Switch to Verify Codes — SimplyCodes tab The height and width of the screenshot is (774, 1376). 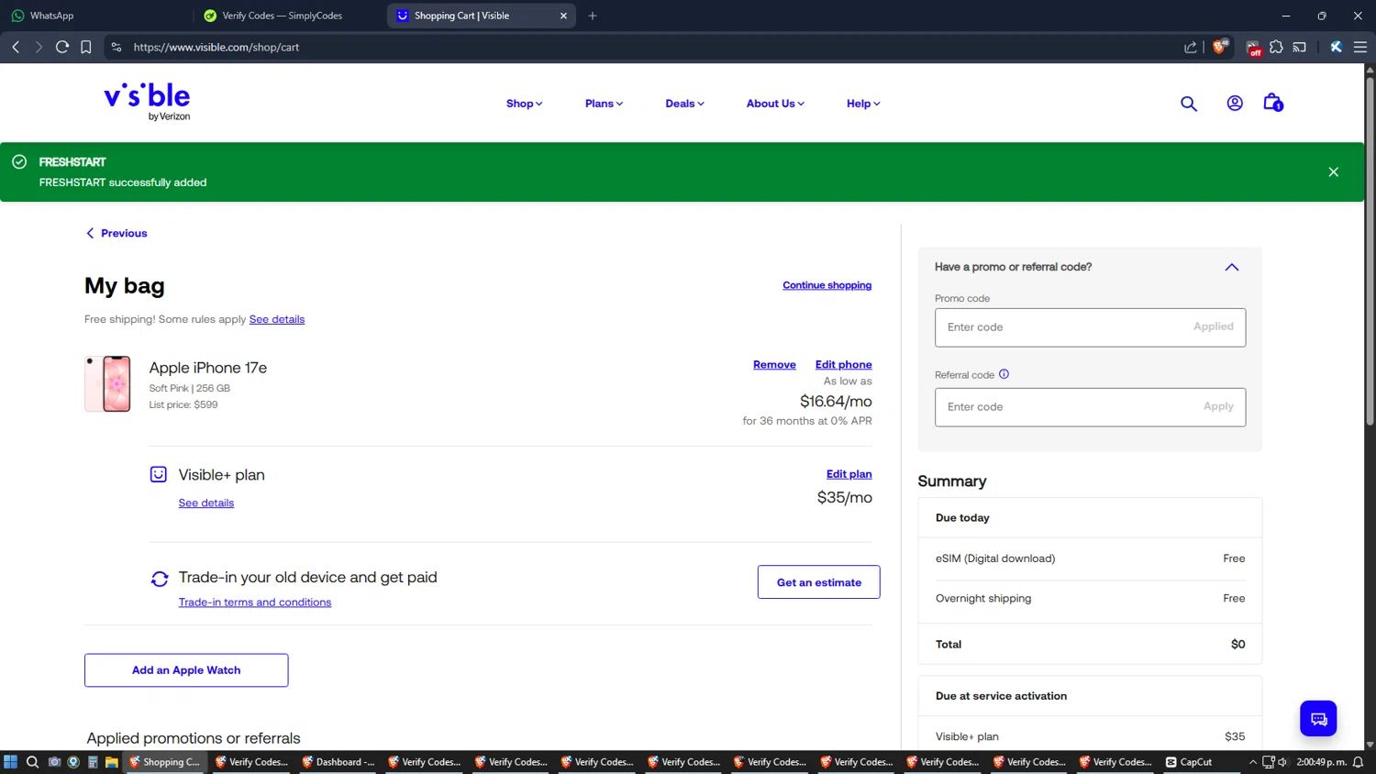pos(289,16)
